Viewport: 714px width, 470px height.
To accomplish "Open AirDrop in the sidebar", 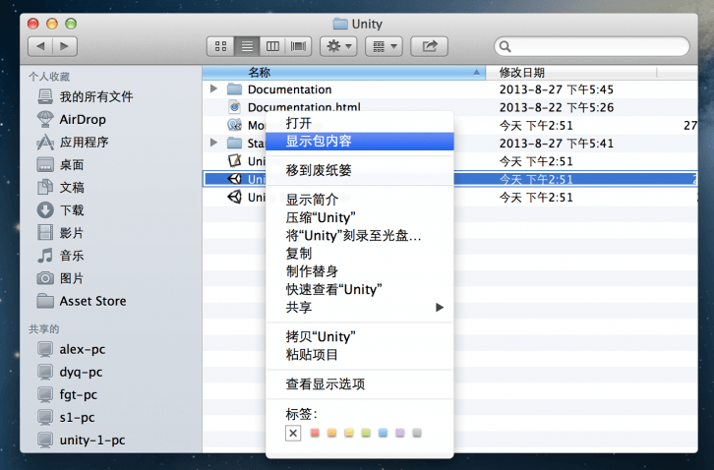I will click(83, 119).
